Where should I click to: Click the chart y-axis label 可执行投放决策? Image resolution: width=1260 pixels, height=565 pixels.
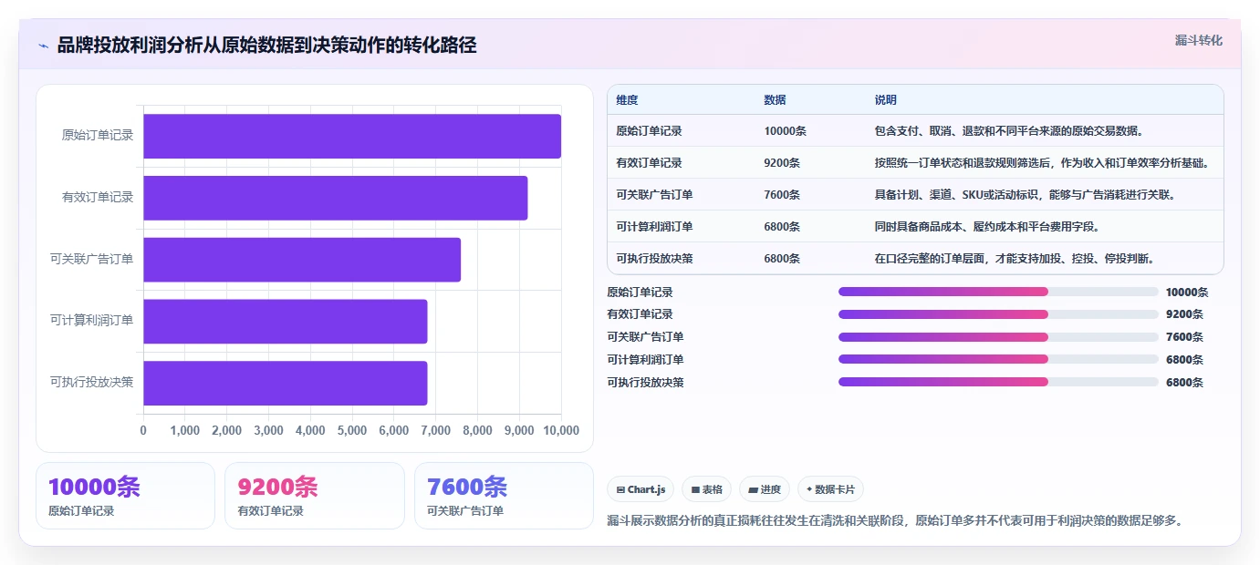click(92, 383)
